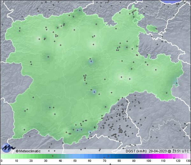Click the 29-04-2023 date stamp
The width and height of the screenshot is (191, 165).
coord(158,151)
